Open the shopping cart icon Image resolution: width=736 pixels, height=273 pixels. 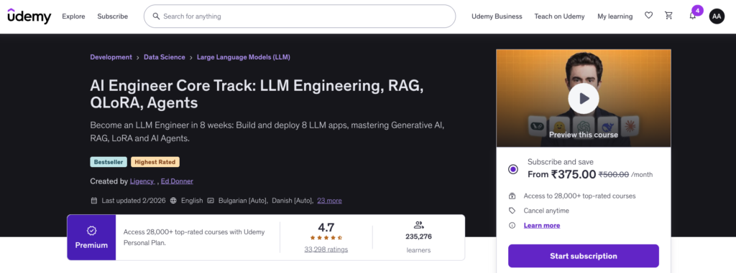[x=669, y=16]
